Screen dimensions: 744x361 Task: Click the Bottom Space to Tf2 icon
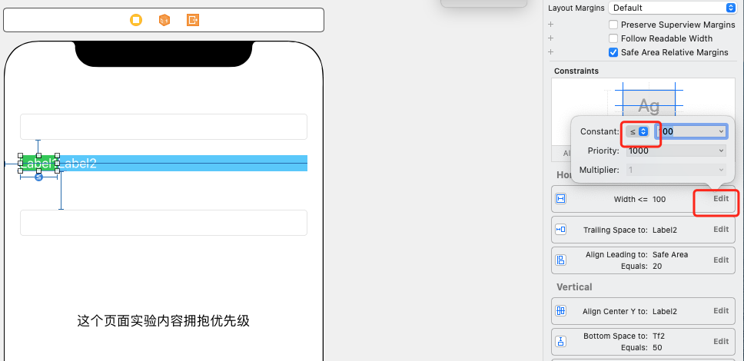tap(560, 342)
